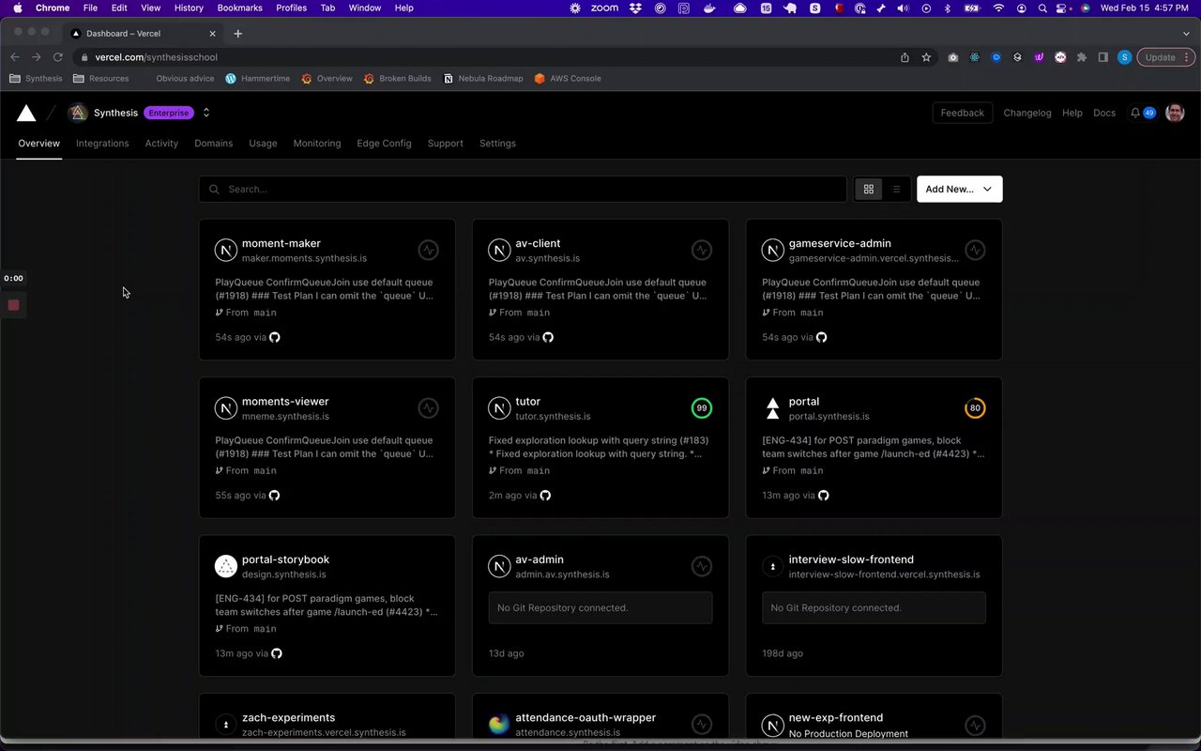This screenshot has height=751, width=1201.
Task: Open a new browser tab
Action: click(237, 34)
